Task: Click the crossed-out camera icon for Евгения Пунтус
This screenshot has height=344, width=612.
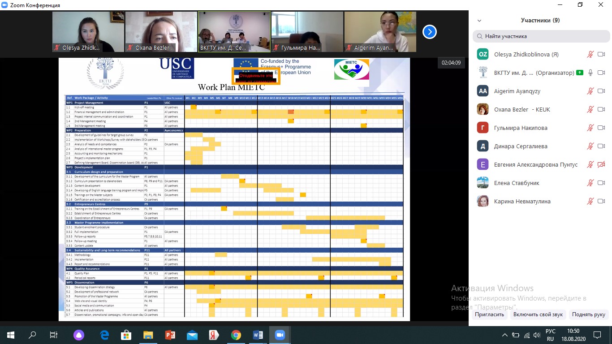Action: tap(601, 164)
